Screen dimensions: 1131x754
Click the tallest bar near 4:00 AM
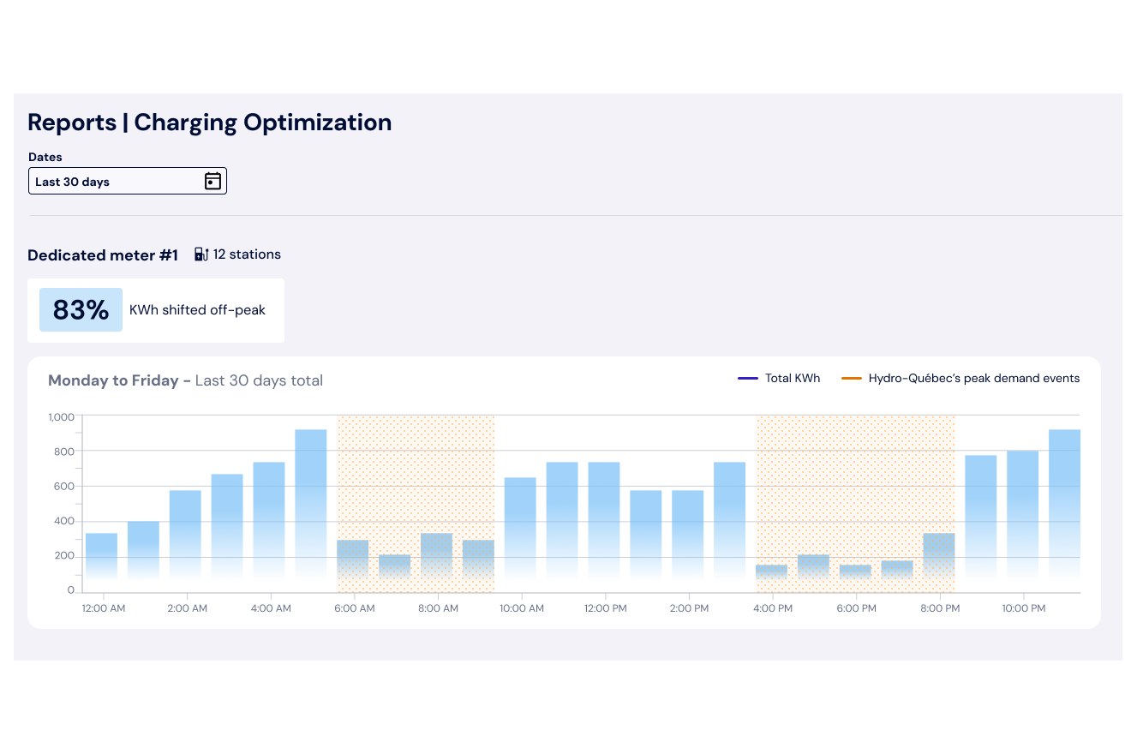pyautogui.click(x=310, y=506)
